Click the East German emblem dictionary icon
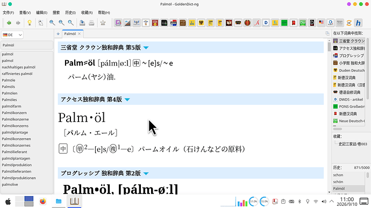Viewport: 371px width, 208px height. click(247, 23)
